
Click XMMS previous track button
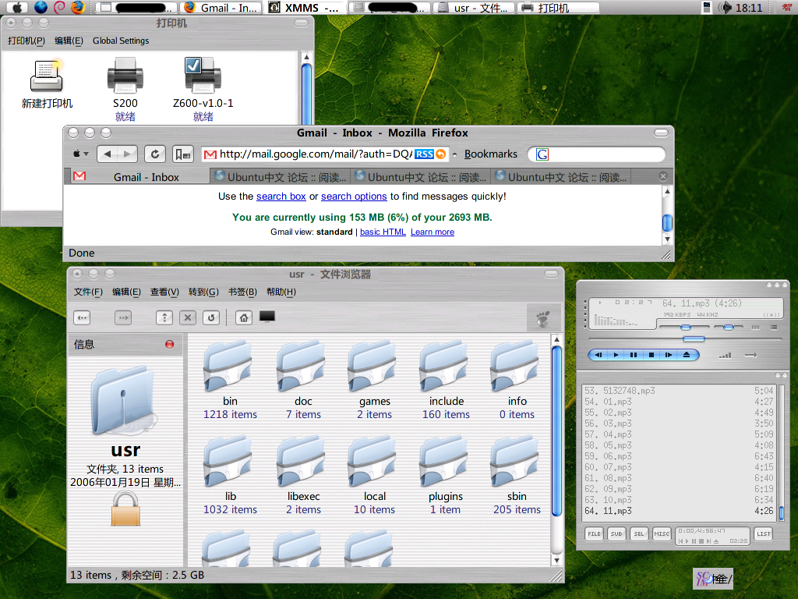(598, 355)
